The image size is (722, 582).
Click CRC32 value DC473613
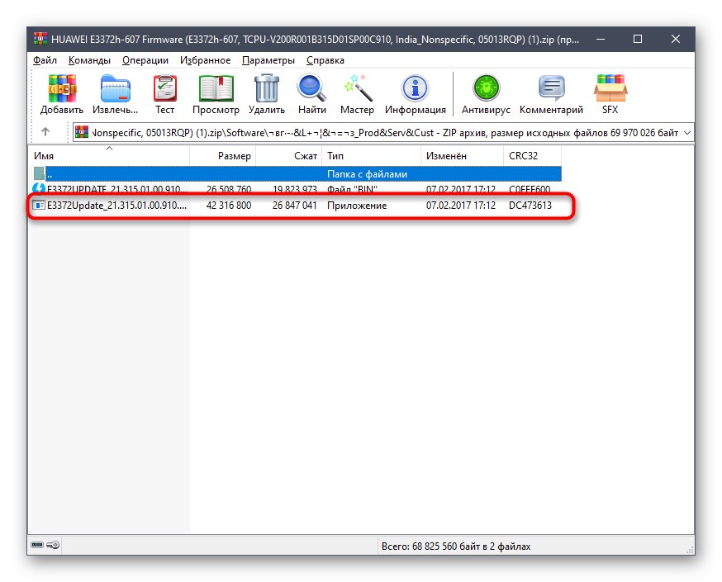point(530,206)
